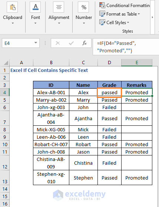The image size is (159, 207).
Task: Select Failed grade in John row
Action: [109, 107]
